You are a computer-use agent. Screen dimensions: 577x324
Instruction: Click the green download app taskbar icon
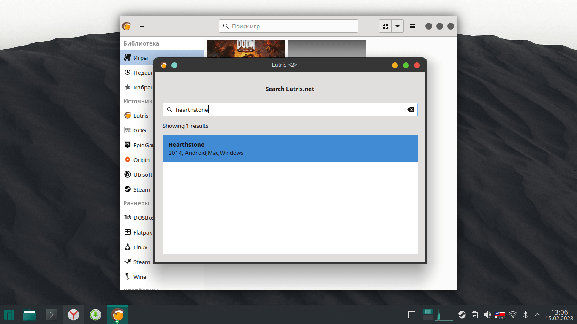(95, 315)
